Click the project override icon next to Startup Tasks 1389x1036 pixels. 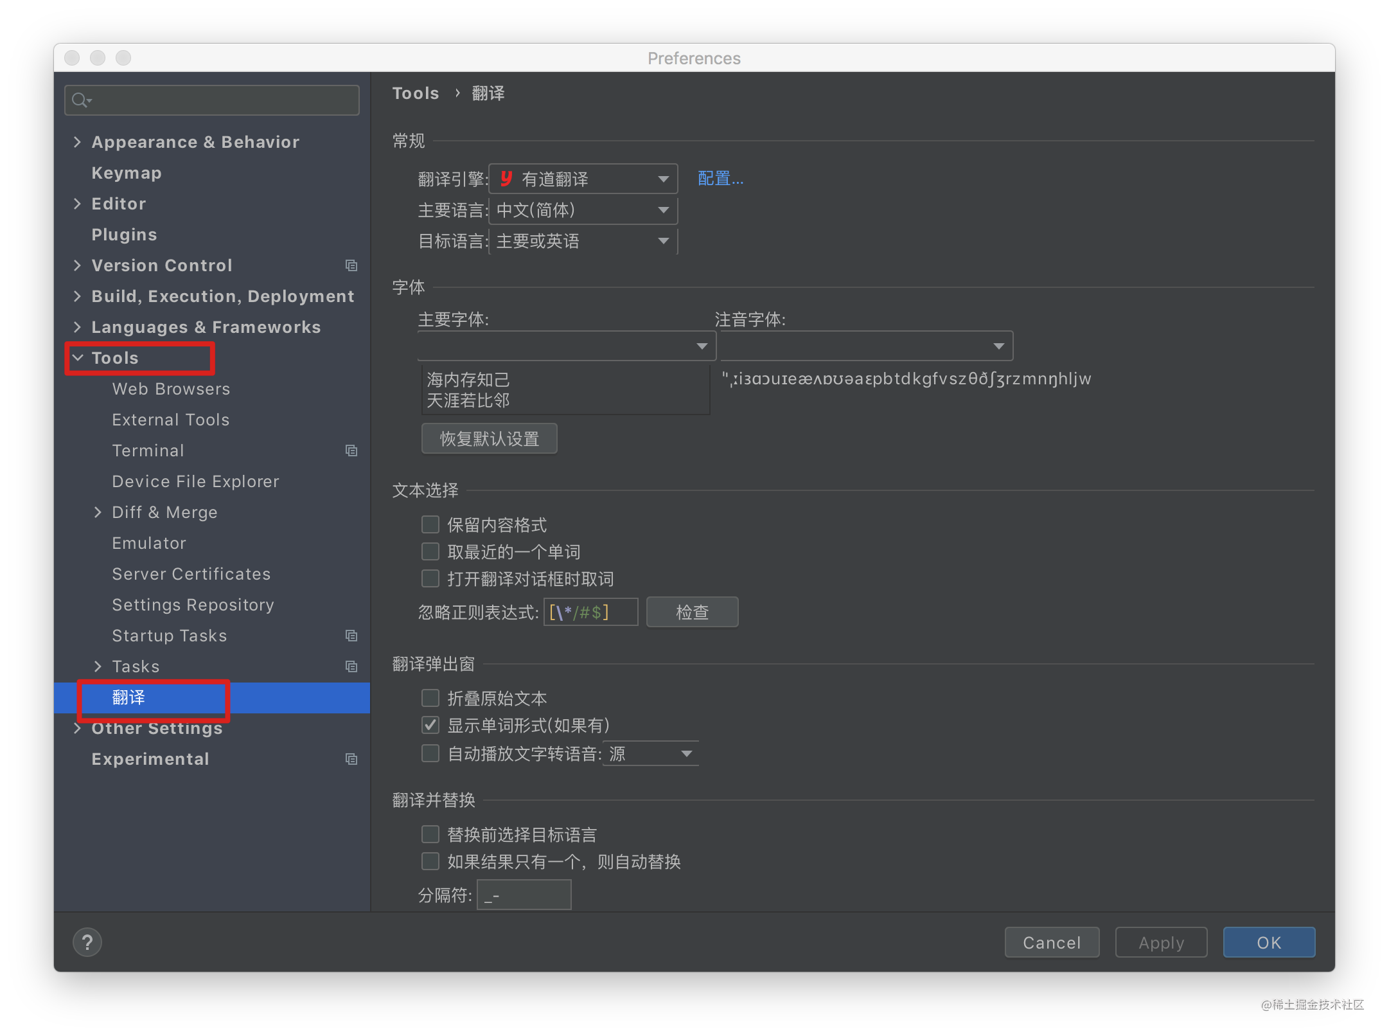(x=351, y=636)
